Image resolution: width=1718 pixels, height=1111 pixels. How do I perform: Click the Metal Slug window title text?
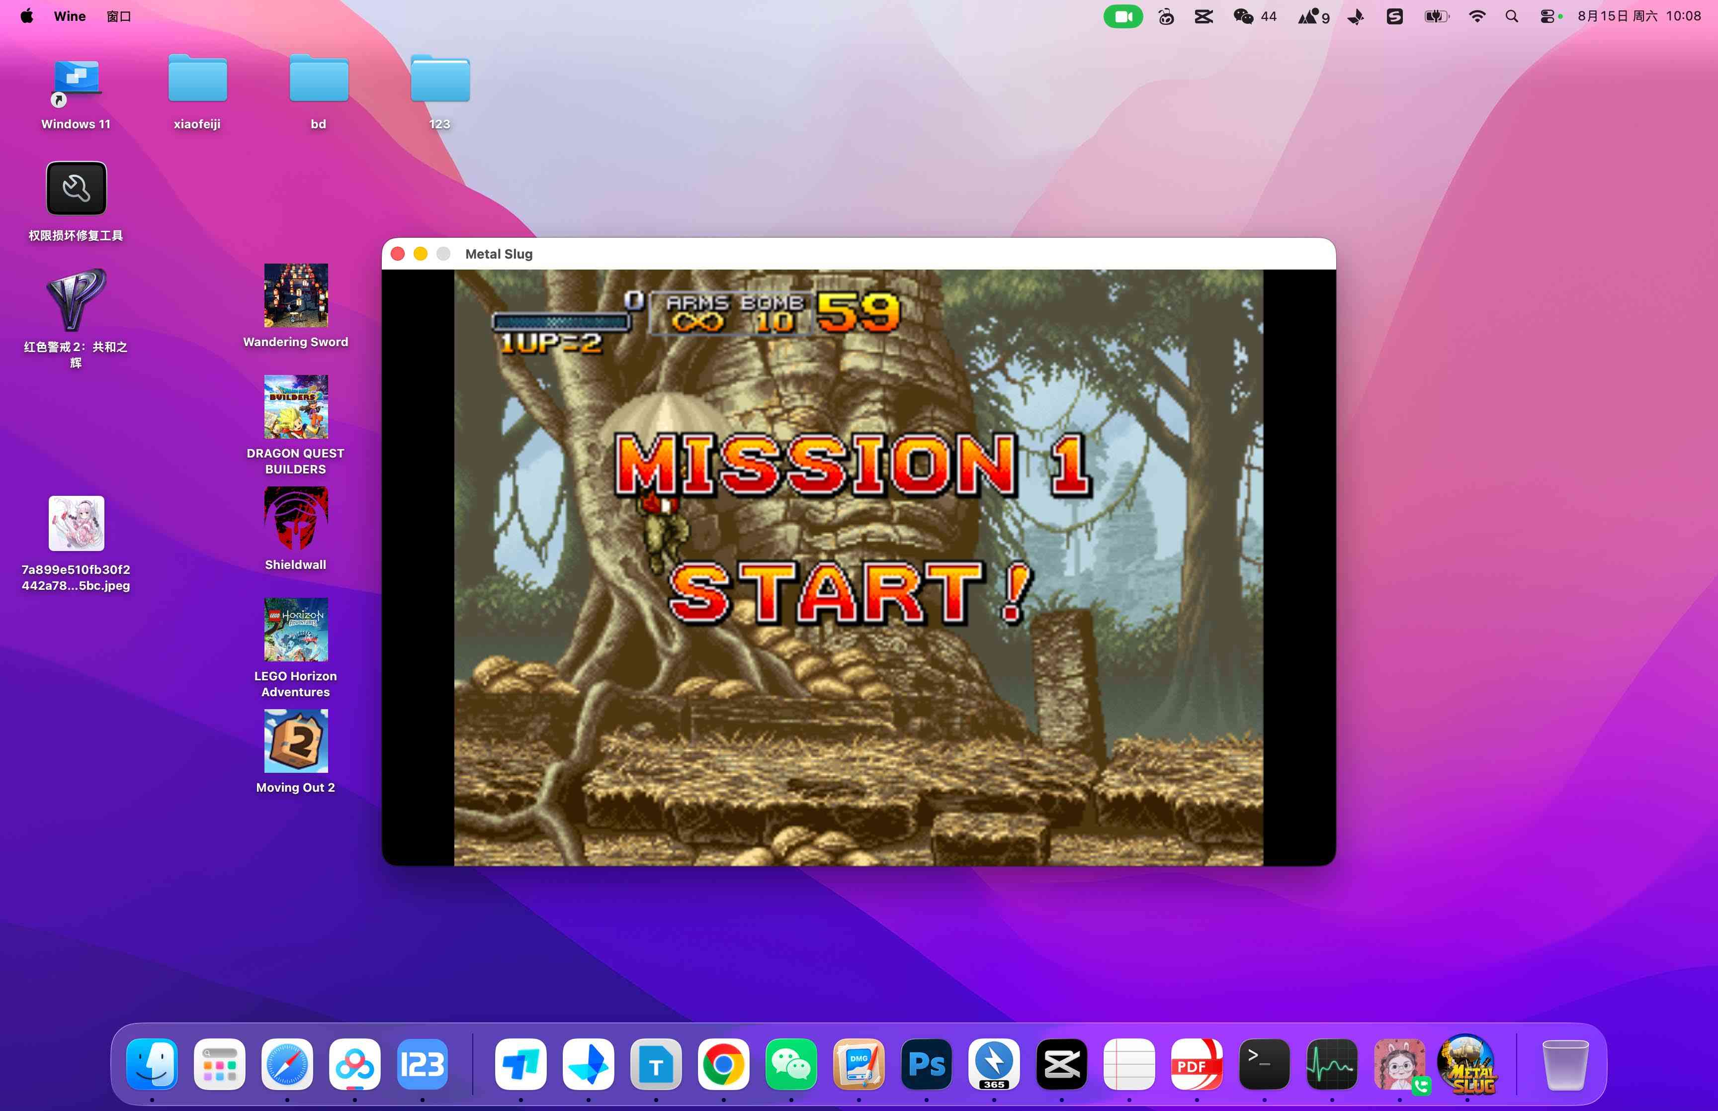499,254
